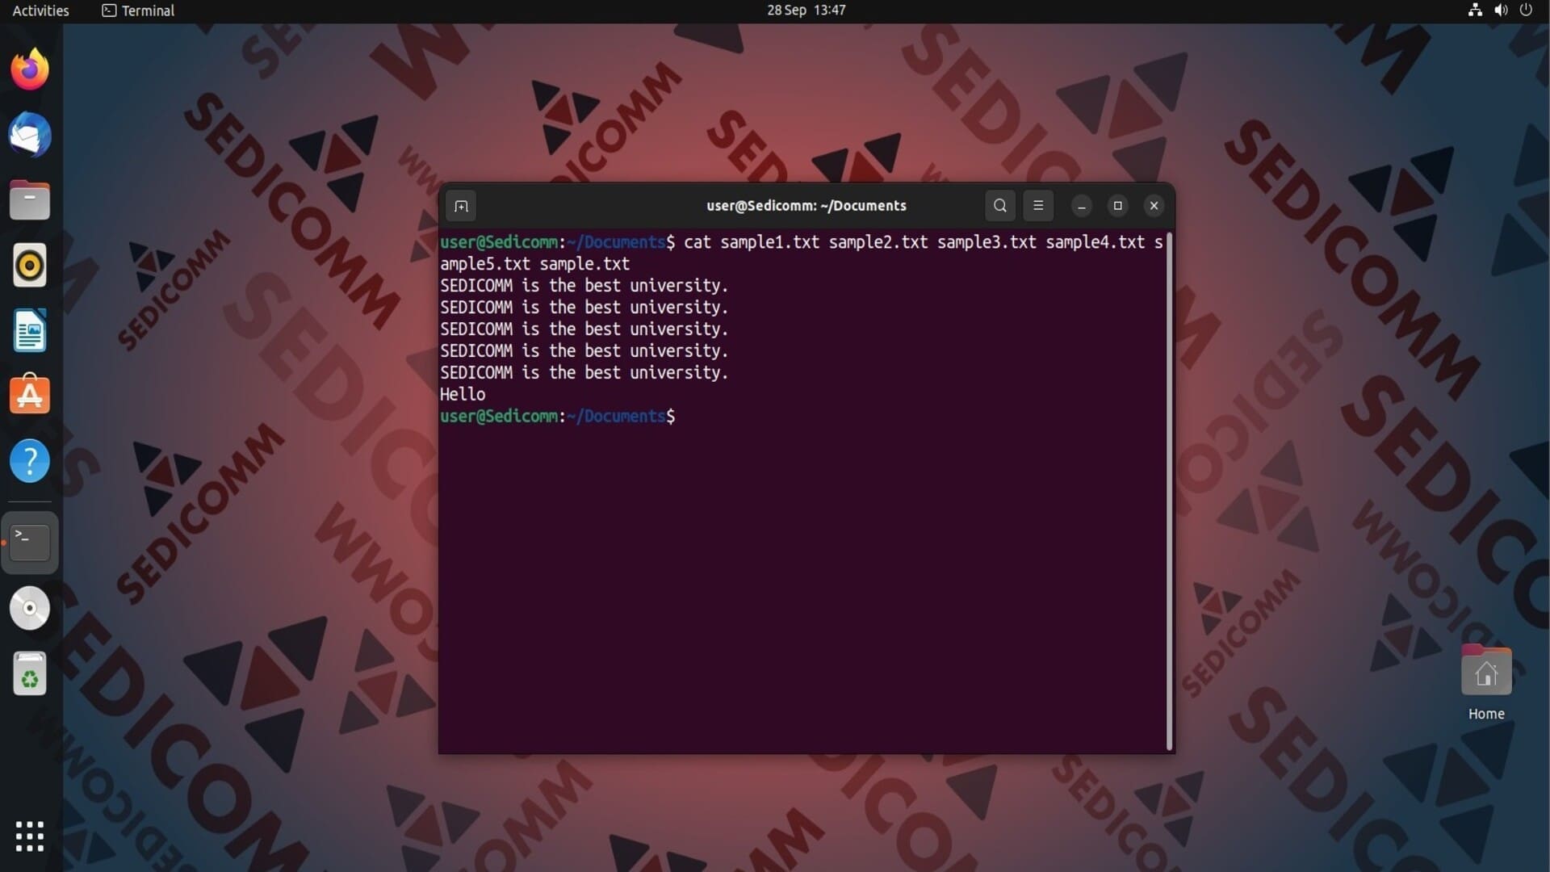Open Ubuntu Software store

click(x=30, y=396)
